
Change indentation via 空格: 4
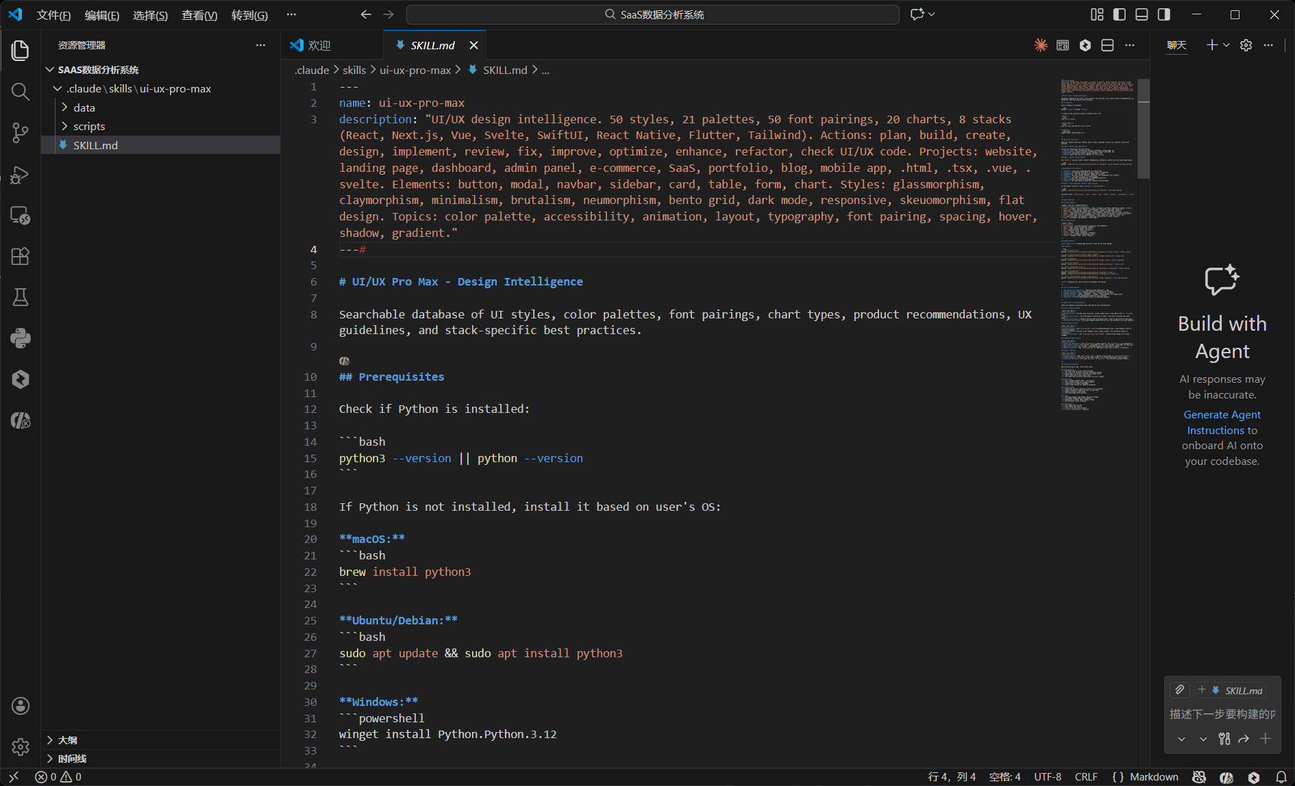pos(1004,777)
